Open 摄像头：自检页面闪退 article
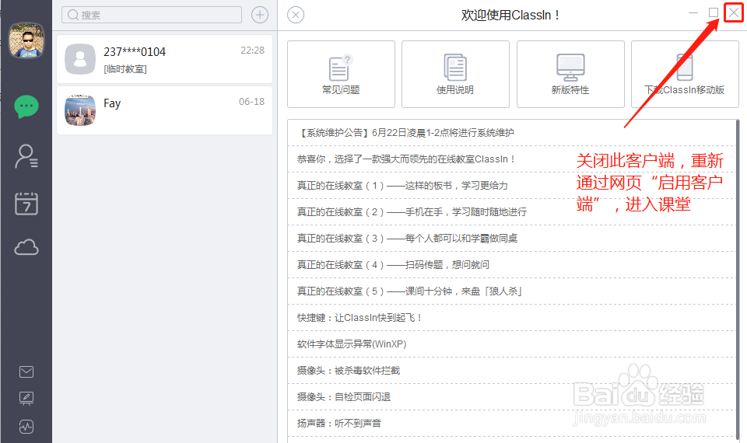The height and width of the screenshot is (443, 747). [512, 397]
